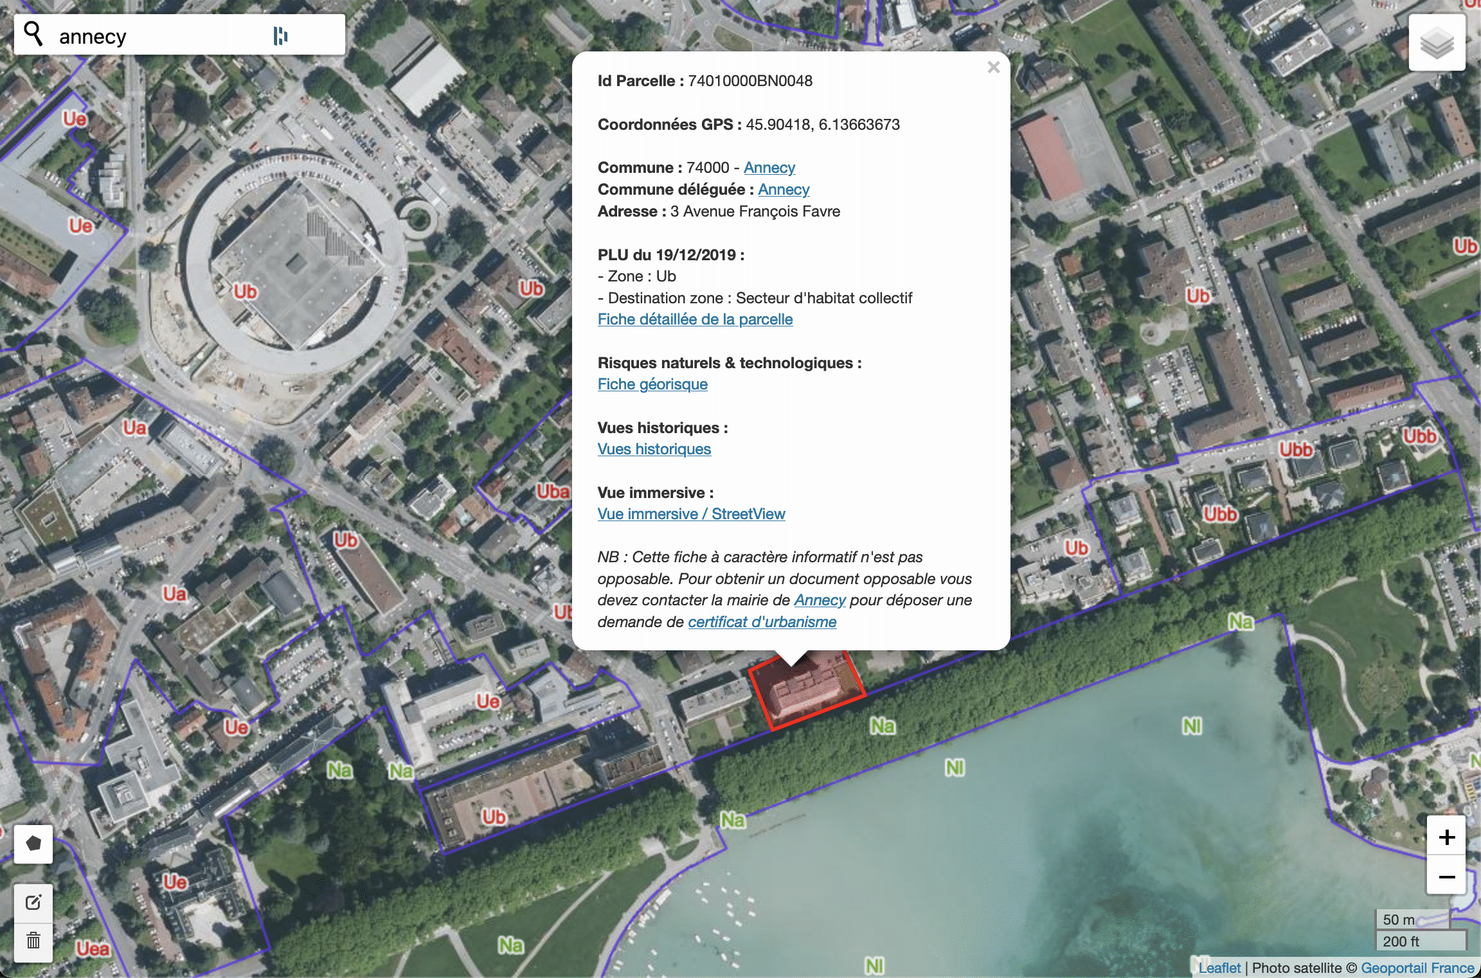This screenshot has width=1481, height=978.
Task: Zoom in with the plus button
Action: point(1446,837)
